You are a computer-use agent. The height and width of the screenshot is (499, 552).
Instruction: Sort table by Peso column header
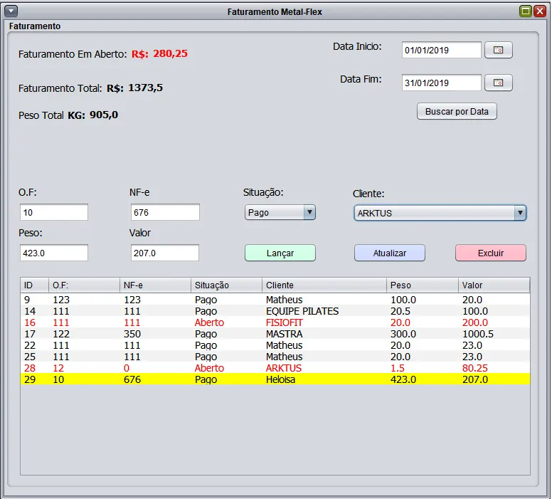(423, 285)
